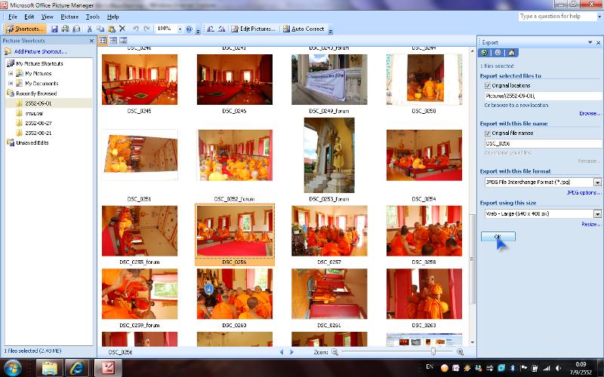604x377 pixels.
Task: Expand the My Pictures tree node
Action: click(11, 74)
